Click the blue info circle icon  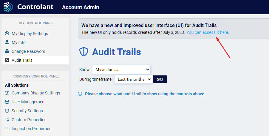click(80, 94)
